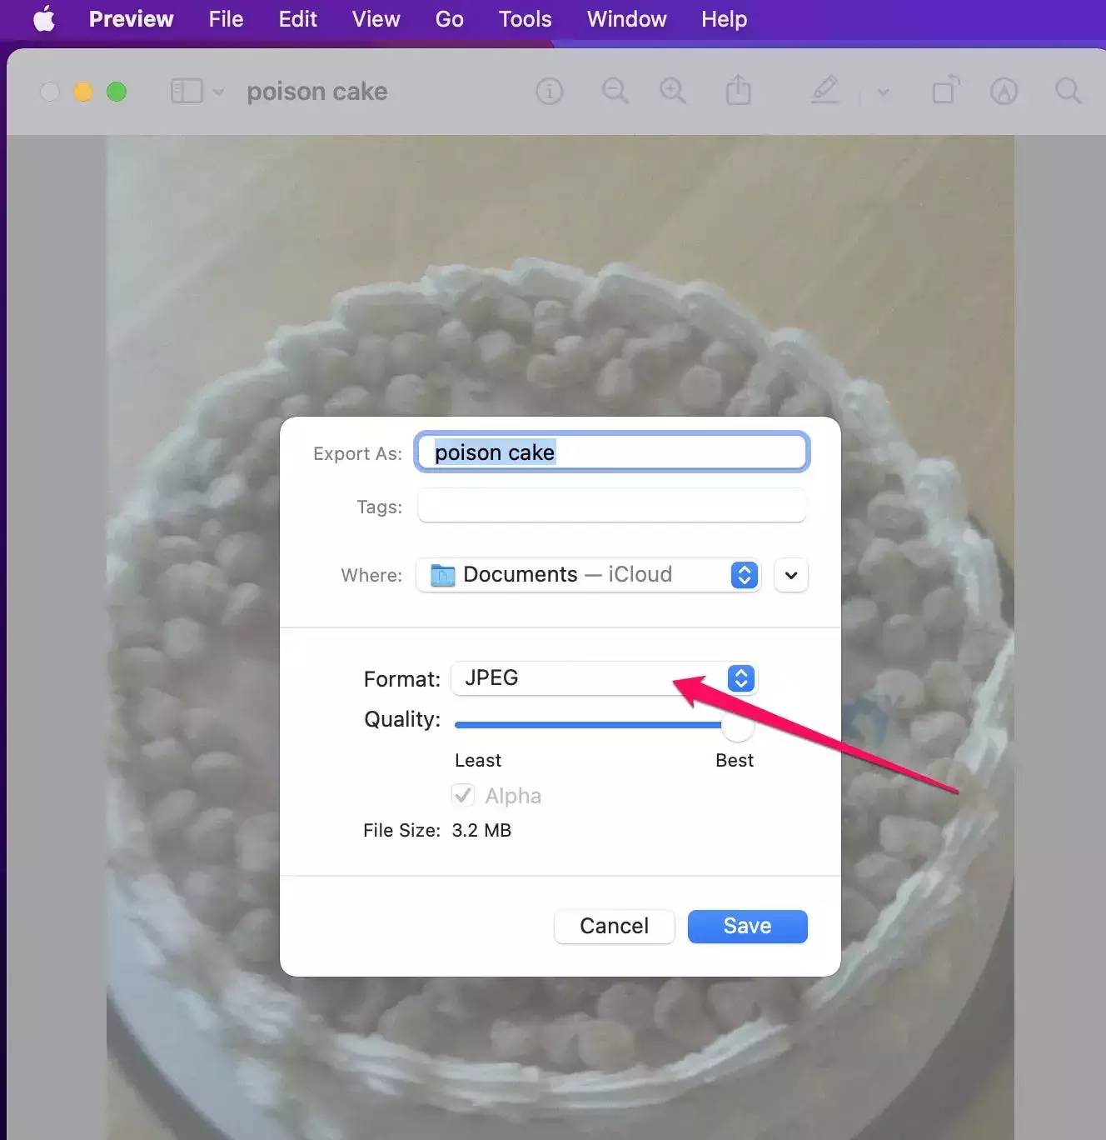Click the Inspector info icon in toolbar

click(x=549, y=91)
